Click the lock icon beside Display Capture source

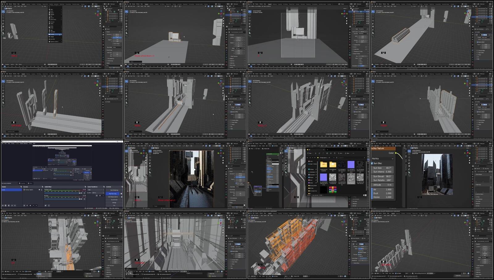(x=42, y=189)
